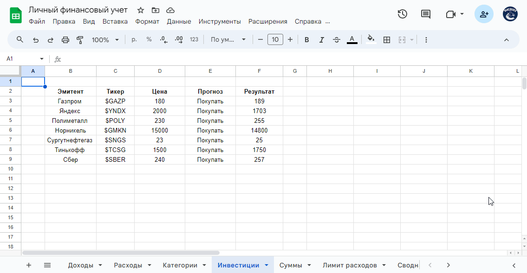Open the 123 number formats menu
This screenshot has width=527, height=273.
[x=194, y=39]
